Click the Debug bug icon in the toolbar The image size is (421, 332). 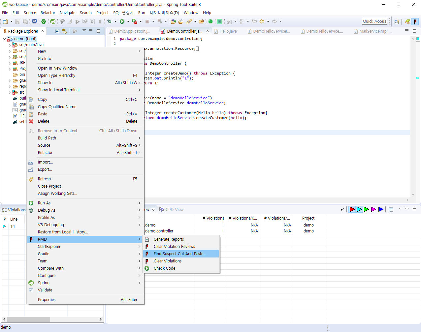tap(110, 21)
